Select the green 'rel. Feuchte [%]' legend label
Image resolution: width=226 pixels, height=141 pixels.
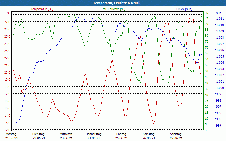pyautogui.click(x=114, y=9)
